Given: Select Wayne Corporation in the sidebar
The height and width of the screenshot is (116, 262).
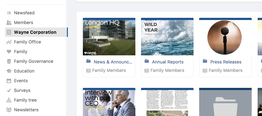Looking at the screenshot, I should (36, 32).
